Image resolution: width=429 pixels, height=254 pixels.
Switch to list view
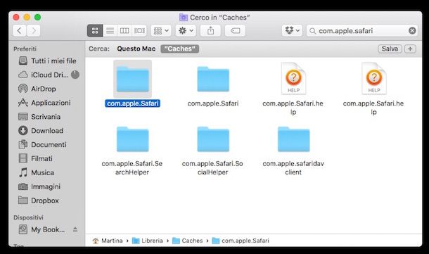click(110, 31)
